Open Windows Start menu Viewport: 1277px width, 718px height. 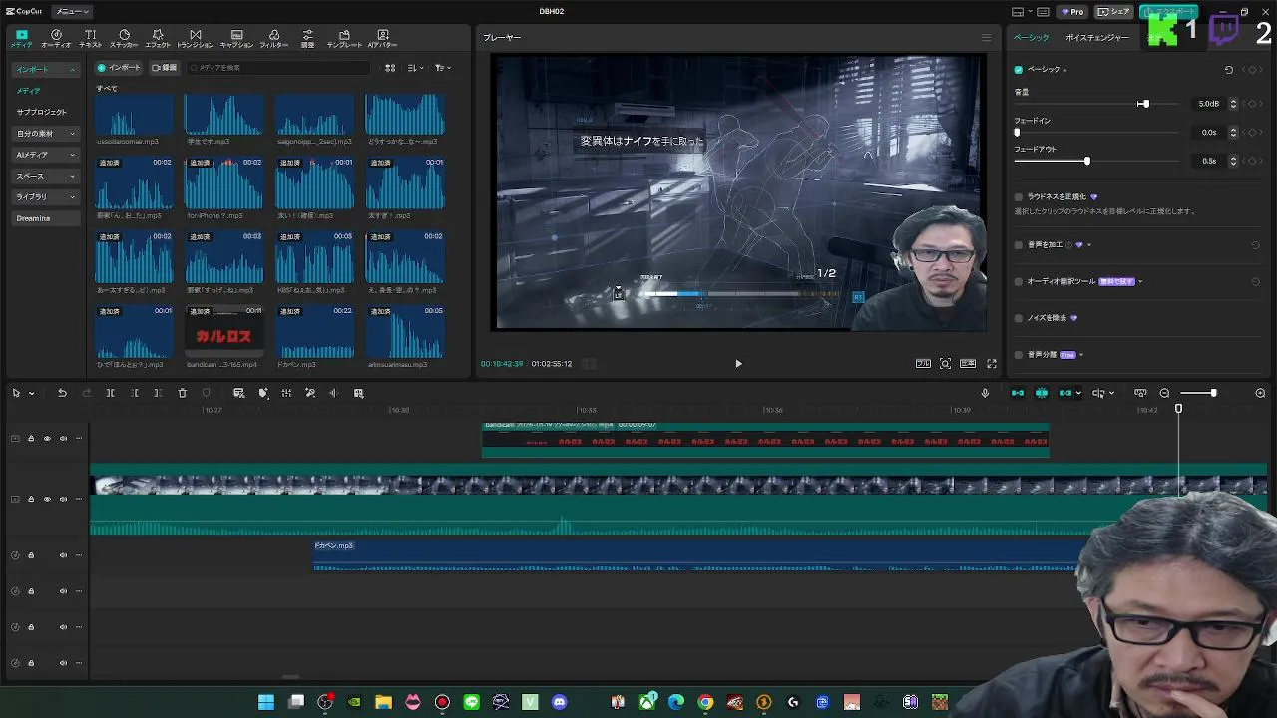pos(266,703)
